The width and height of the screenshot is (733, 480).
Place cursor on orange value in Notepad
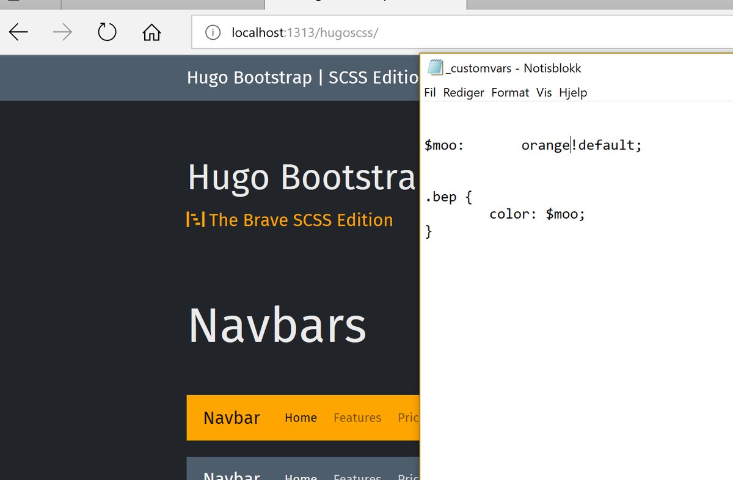[545, 145]
